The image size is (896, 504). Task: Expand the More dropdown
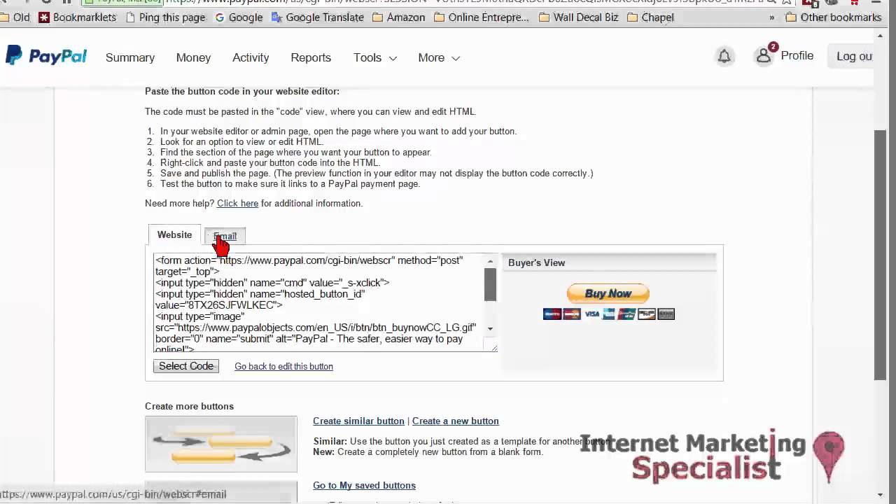point(439,57)
